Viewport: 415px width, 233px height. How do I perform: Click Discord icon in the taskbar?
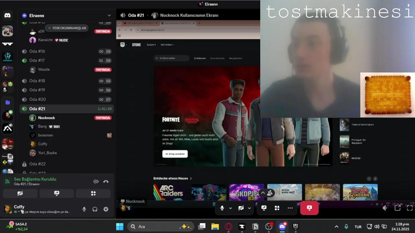point(282,227)
